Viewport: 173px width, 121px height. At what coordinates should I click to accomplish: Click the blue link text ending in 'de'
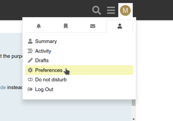pos(3,87)
